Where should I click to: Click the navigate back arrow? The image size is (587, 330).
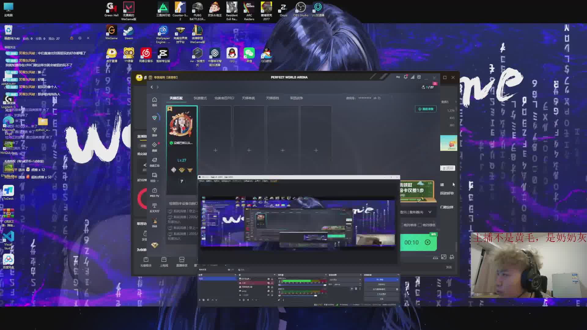pyautogui.click(x=152, y=87)
